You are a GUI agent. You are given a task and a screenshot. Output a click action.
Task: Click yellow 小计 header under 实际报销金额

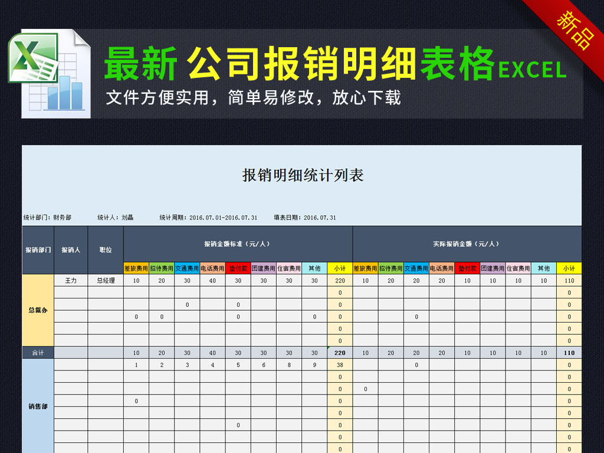(569, 268)
